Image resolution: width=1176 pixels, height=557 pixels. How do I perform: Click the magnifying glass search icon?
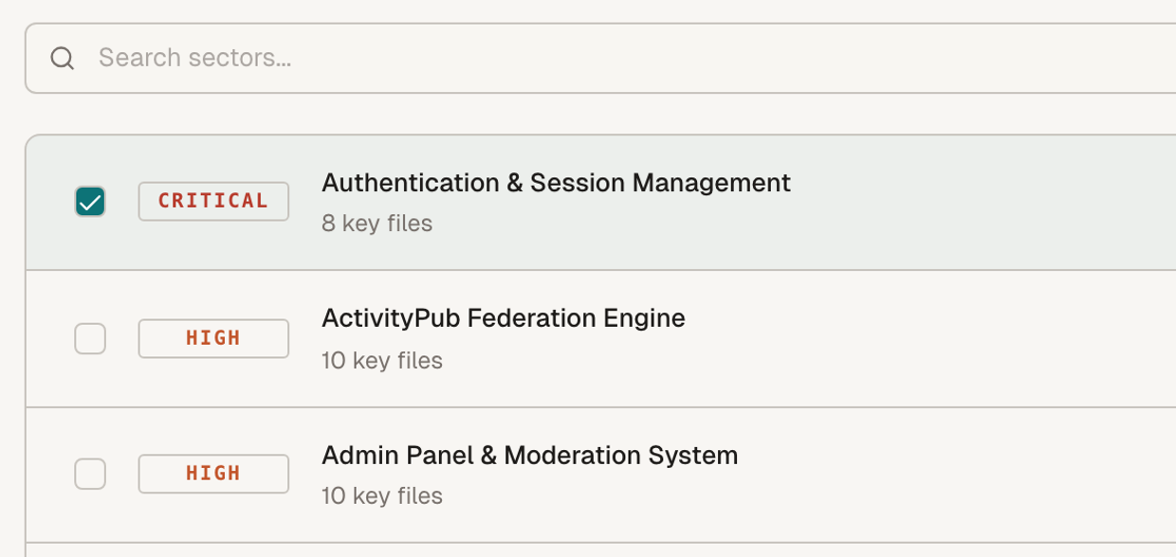(x=63, y=59)
